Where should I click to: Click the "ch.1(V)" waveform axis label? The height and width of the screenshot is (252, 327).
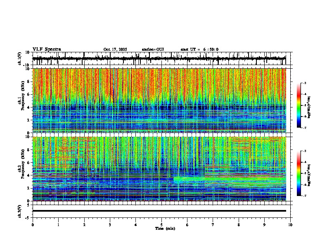(x=20, y=58)
